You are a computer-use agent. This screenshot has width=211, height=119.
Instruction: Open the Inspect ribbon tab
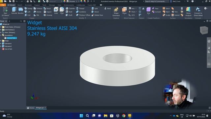[37, 5]
